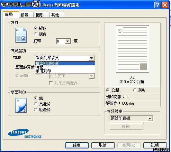171x152 pixels.
Task: Click the 取消 cancel button
Action: [x=103, y=145]
